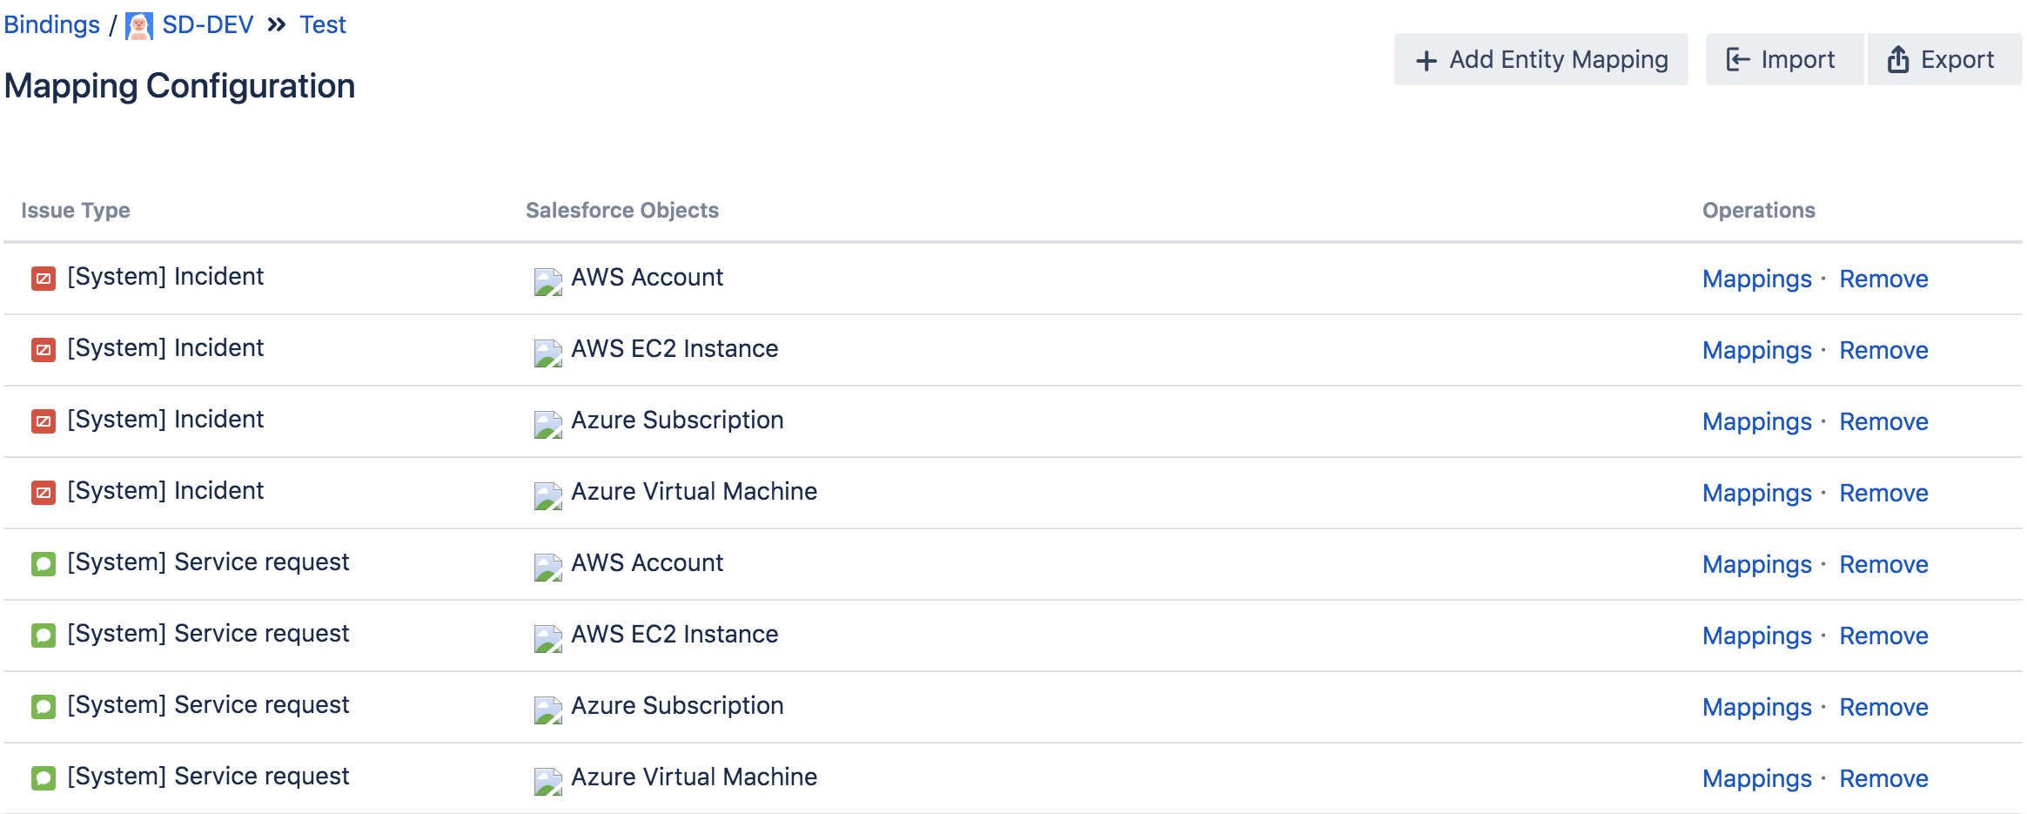
Task: Click the Import button
Action: [1783, 59]
